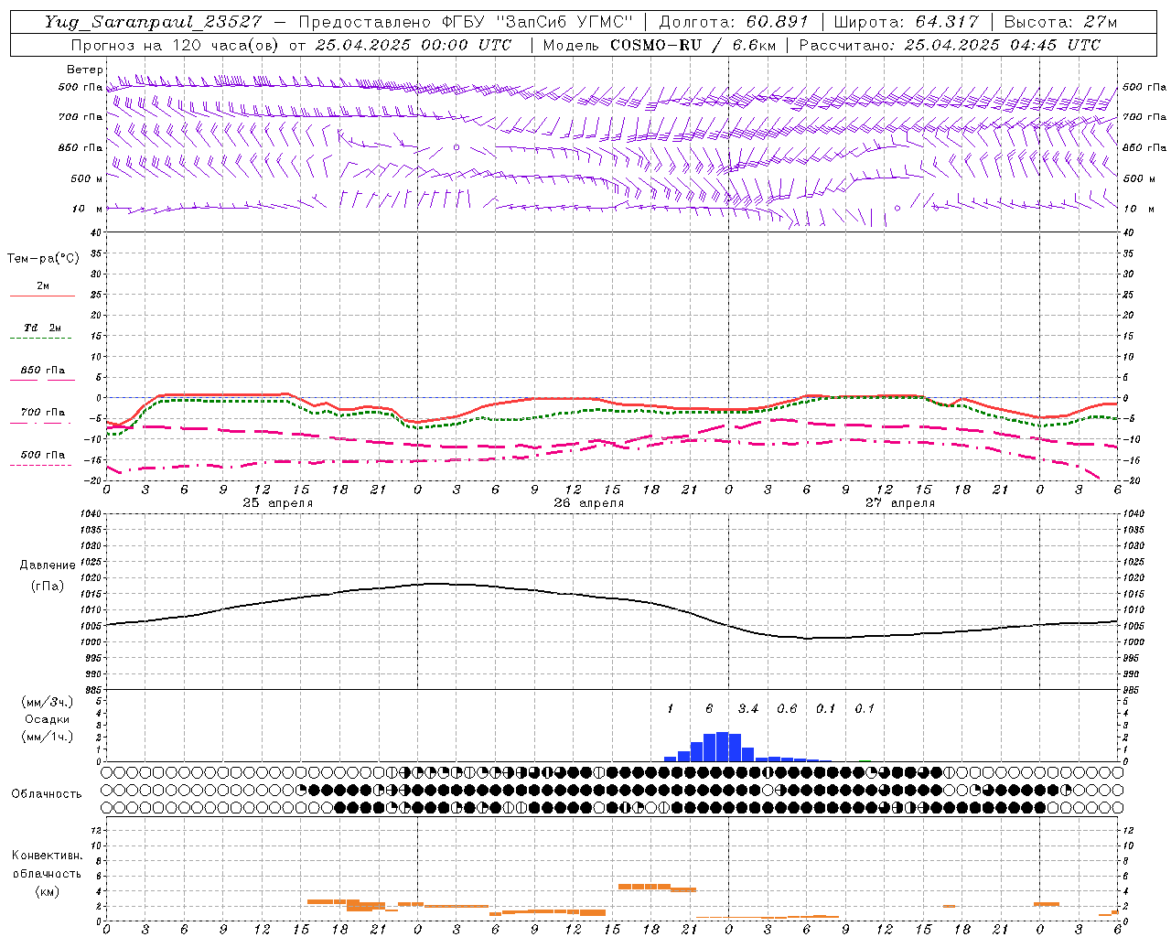Click the Модель COSMO-RU / 6.6км text
Image resolution: width=1171 pixels, height=937 pixels.
[x=659, y=45]
